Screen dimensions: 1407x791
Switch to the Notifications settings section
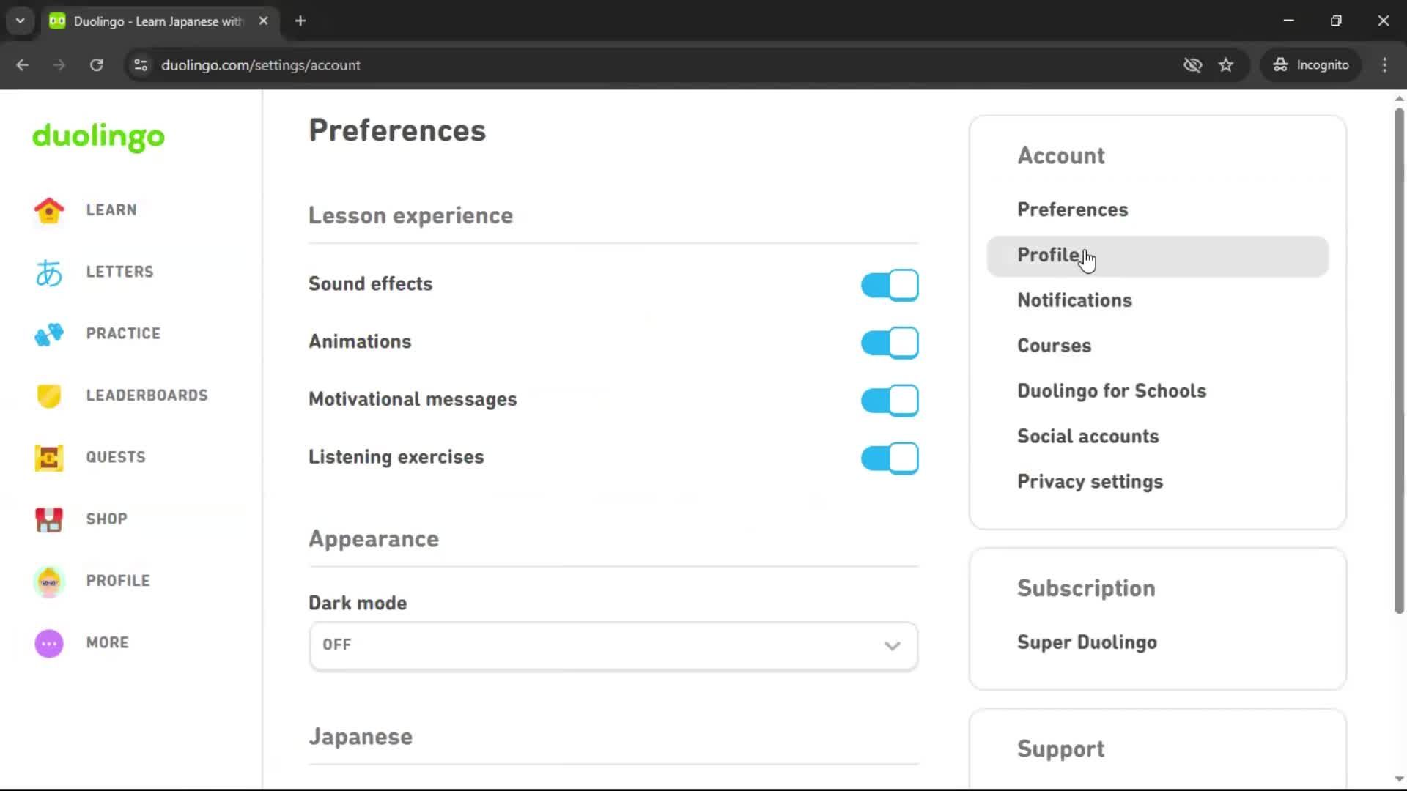click(x=1074, y=300)
